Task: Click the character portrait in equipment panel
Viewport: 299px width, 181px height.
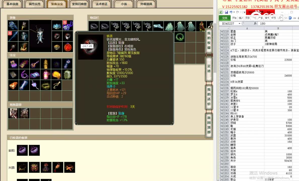Action: 40,36
